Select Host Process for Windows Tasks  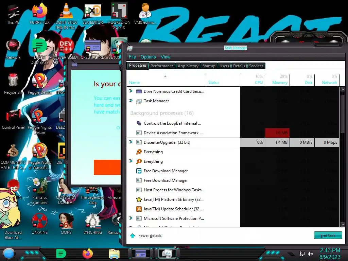(233, 190)
